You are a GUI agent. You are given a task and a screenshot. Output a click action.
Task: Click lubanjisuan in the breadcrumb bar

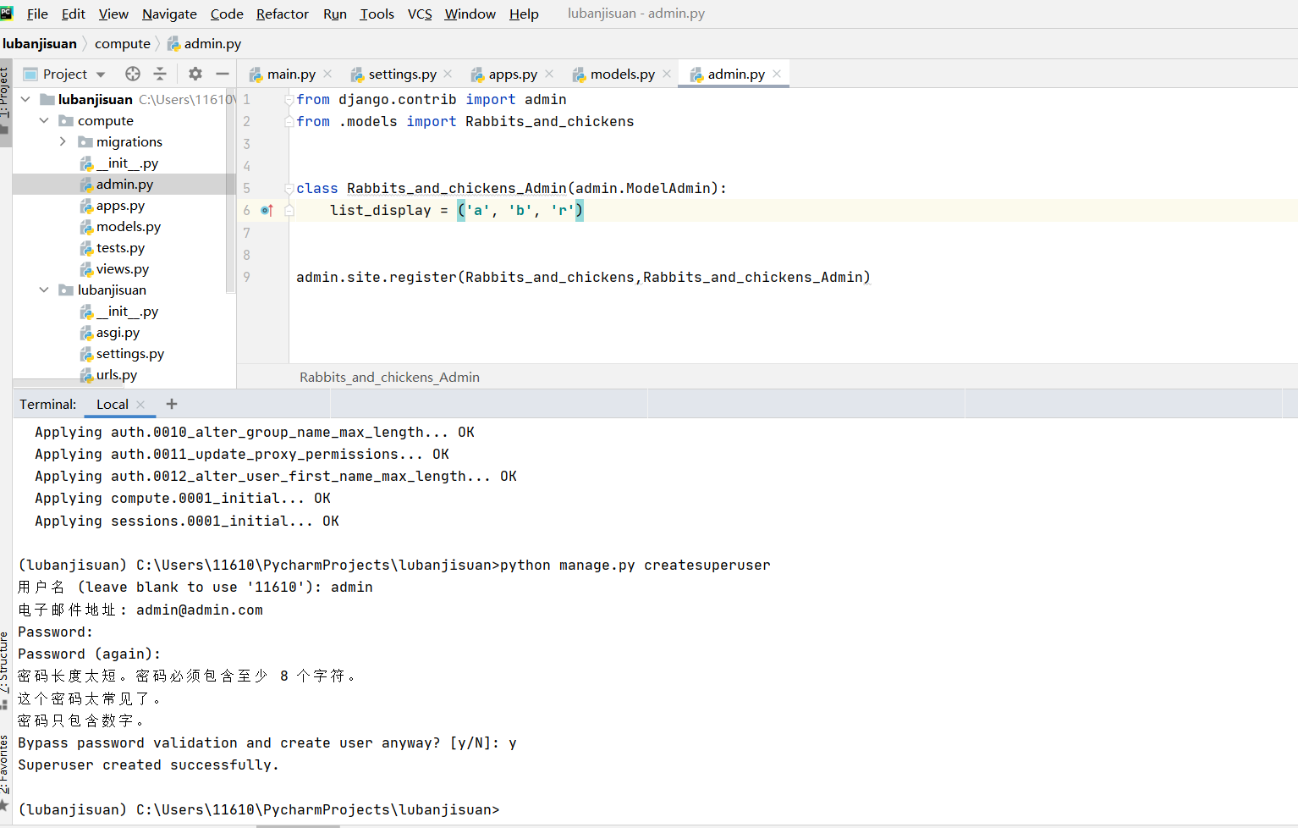(40, 44)
